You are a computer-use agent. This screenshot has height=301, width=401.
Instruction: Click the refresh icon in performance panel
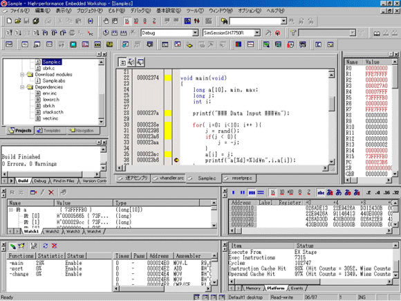pos(45,246)
